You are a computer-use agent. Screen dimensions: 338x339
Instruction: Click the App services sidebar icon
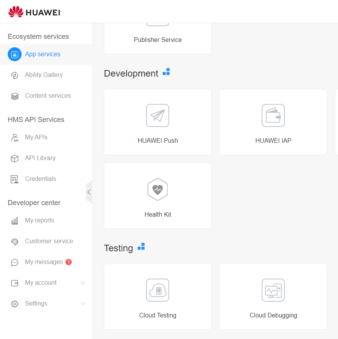(15, 54)
